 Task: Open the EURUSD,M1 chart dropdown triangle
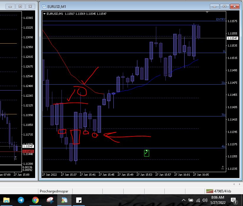coord(44,14)
